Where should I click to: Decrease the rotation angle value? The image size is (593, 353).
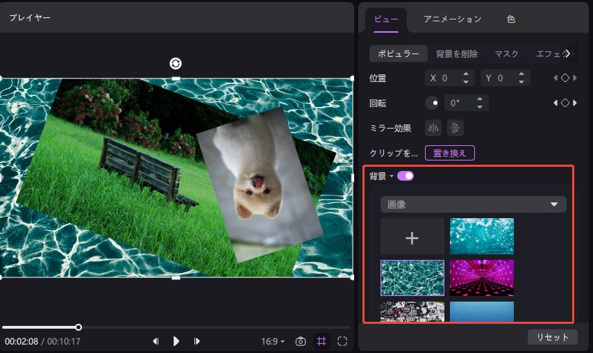coord(480,107)
